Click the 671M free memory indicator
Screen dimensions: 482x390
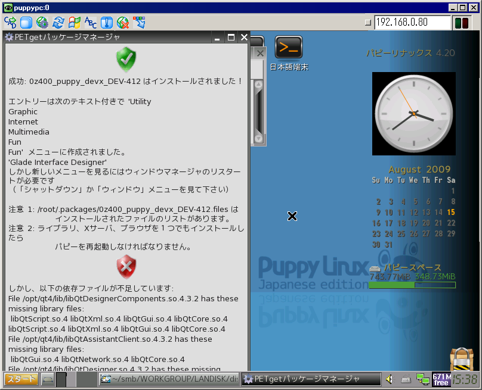[441, 379]
